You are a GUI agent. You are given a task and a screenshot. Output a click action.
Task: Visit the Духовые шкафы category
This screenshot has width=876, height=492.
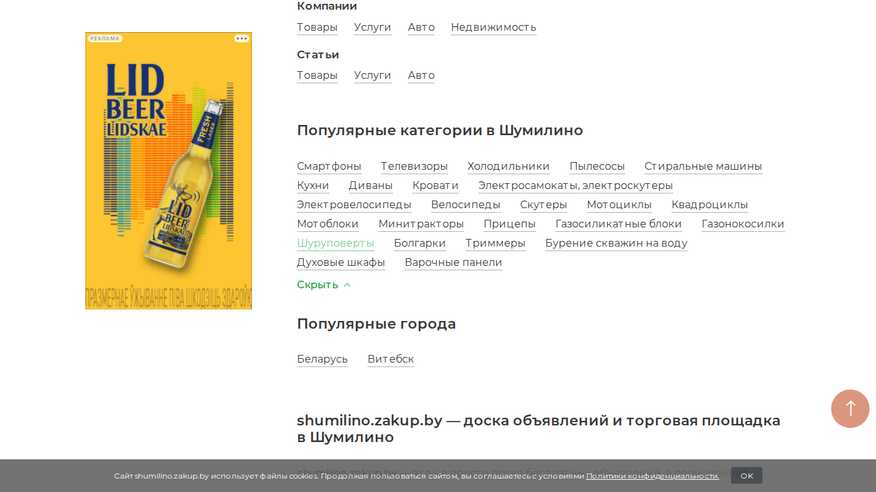tap(341, 263)
